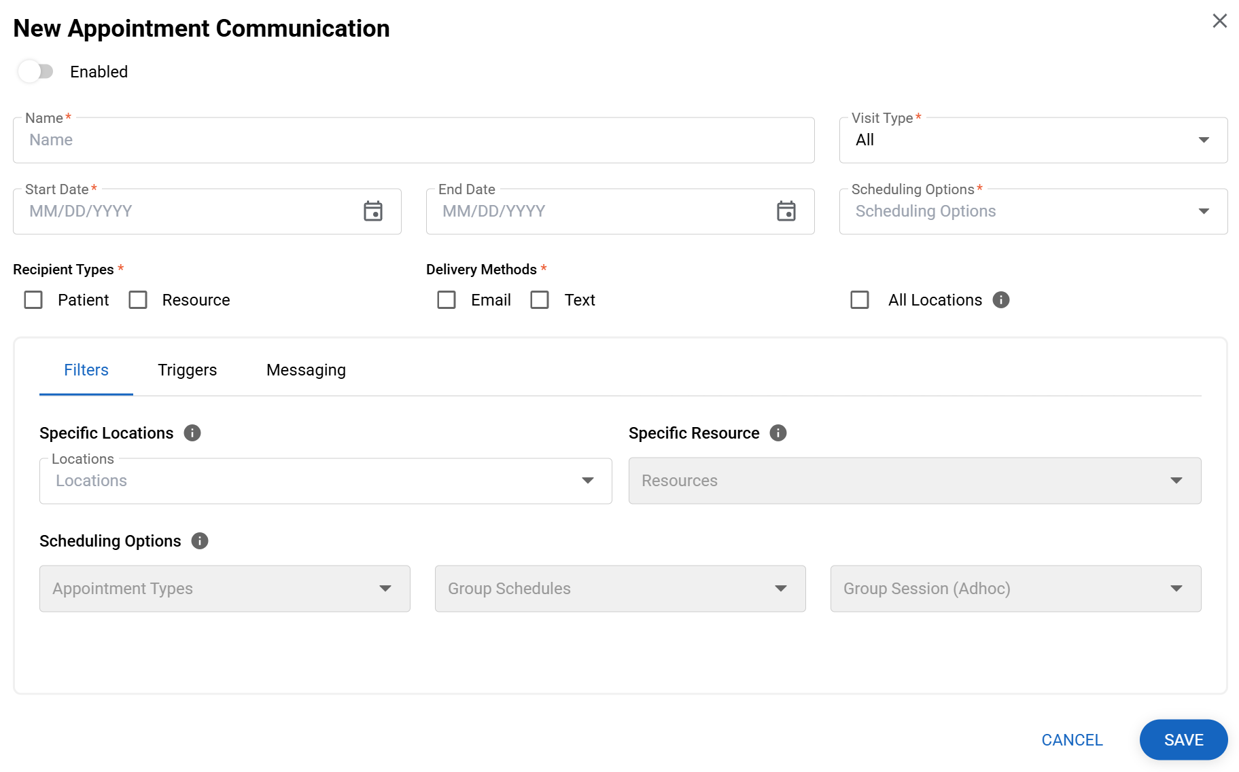Click info icon beside Scheduling Options heading
The width and height of the screenshot is (1239, 772).
tap(199, 541)
